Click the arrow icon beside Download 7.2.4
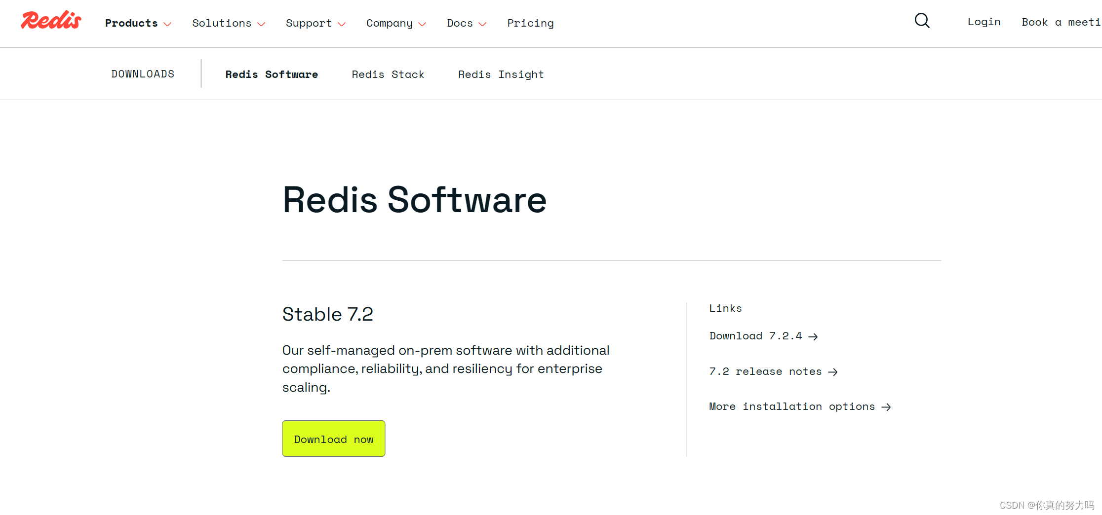Viewport: 1102px width, 515px height. tap(813, 336)
